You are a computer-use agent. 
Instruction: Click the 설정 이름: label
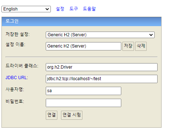(15, 45)
